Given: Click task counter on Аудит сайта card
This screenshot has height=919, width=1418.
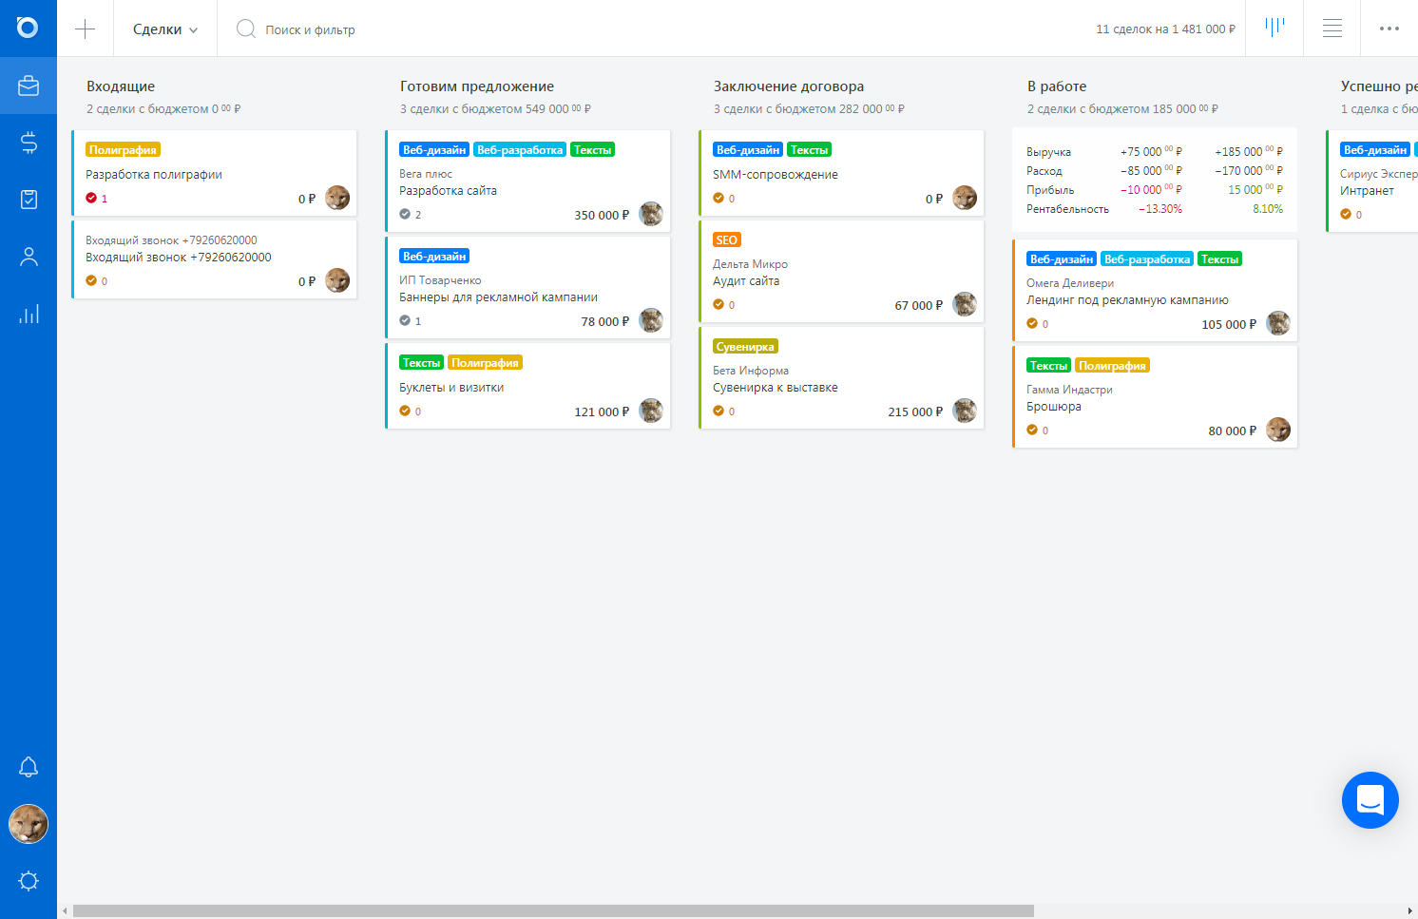Looking at the screenshot, I should pos(723,305).
